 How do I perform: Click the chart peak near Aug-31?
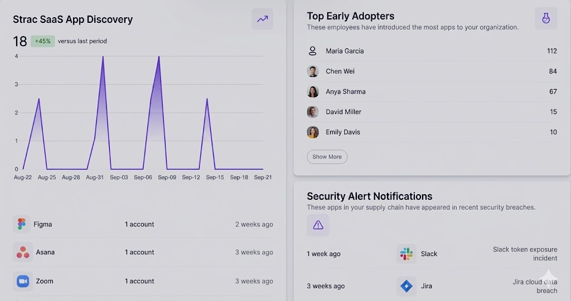tap(103, 57)
